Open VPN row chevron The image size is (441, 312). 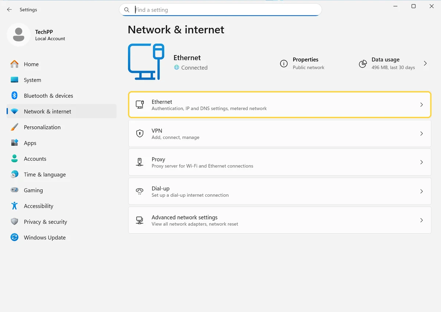[422, 134]
